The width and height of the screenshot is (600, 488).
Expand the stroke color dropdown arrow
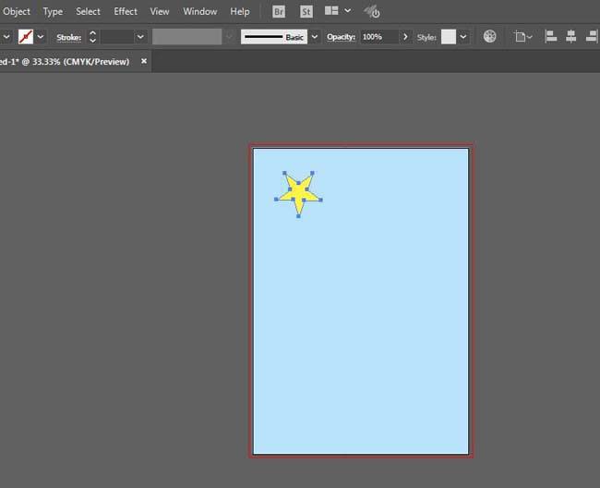click(41, 37)
